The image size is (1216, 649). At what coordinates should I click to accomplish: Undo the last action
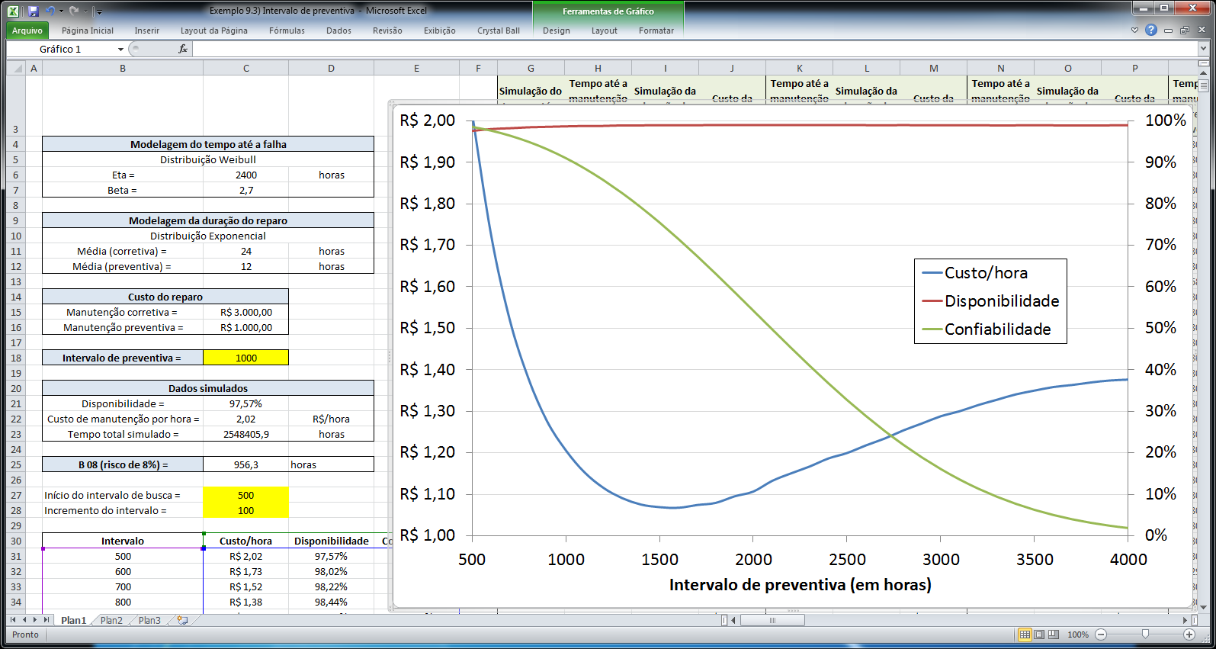click(50, 11)
